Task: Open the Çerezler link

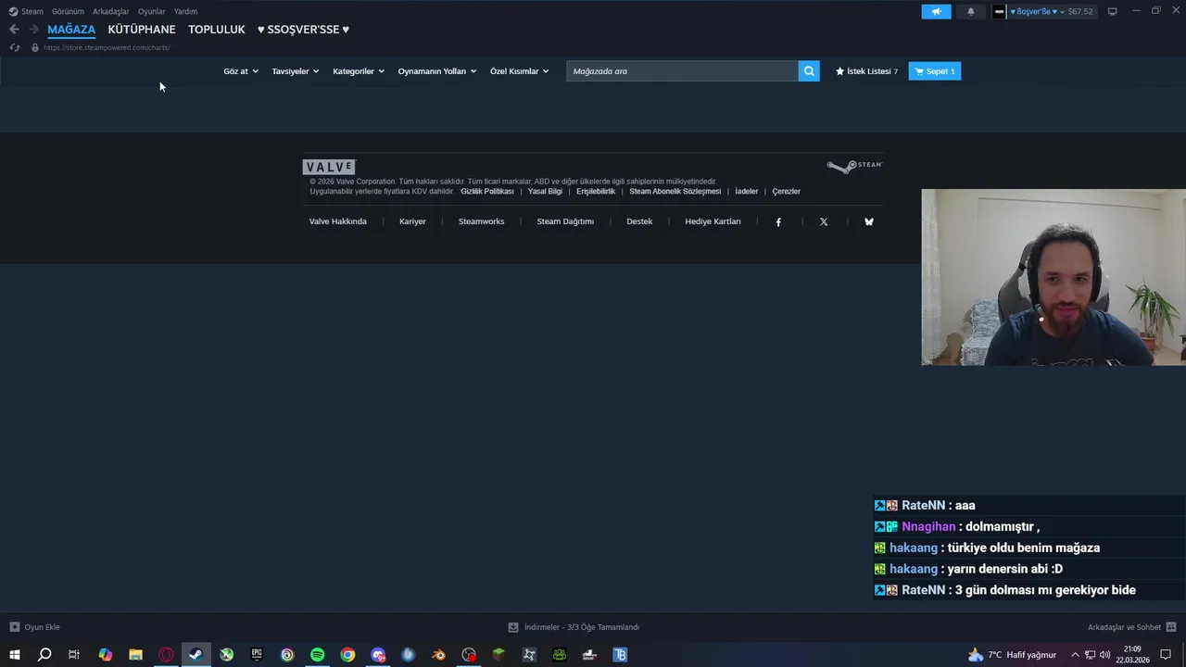Action: click(x=787, y=192)
